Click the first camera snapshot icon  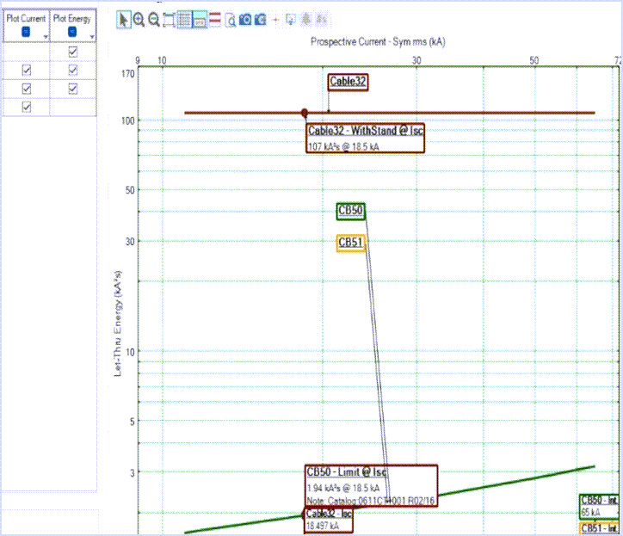(245, 19)
